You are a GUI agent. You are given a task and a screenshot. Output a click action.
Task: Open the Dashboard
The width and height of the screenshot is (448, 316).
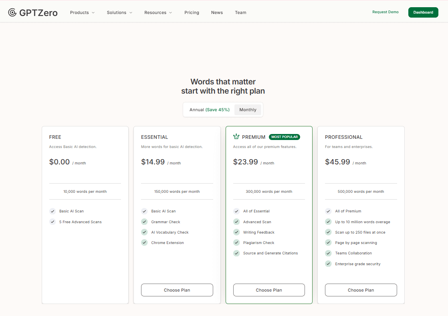coord(423,12)
